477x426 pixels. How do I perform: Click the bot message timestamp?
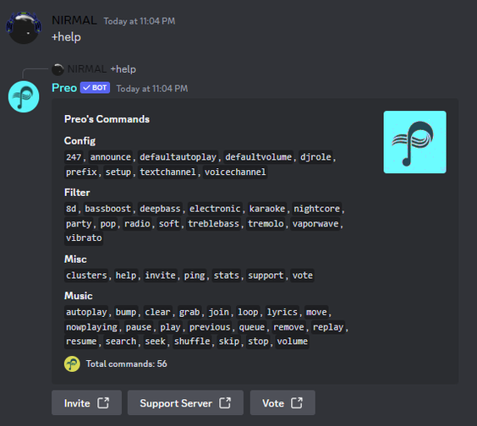coord(152,89)
